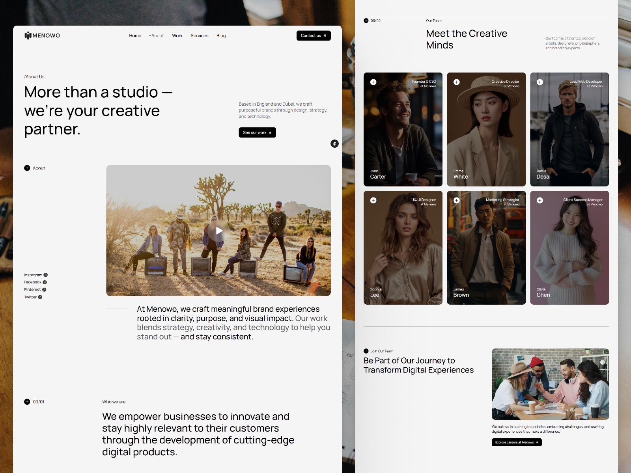Open the Pinterest link arrow icon
This screenshot has width=631, height=473.
43,289
